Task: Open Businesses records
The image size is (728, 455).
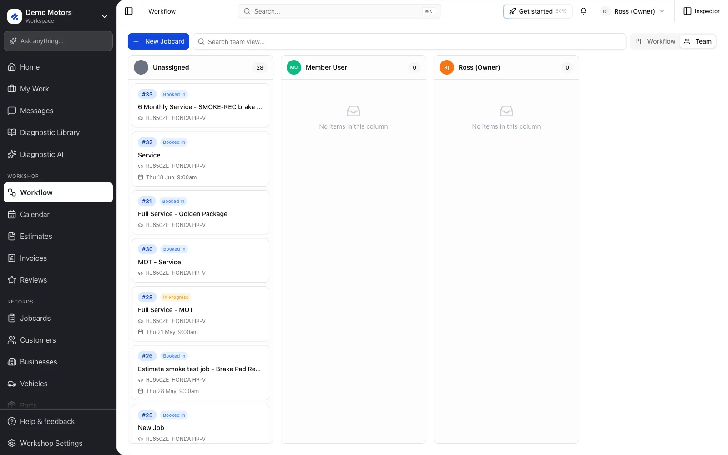Action: [58, 362]
